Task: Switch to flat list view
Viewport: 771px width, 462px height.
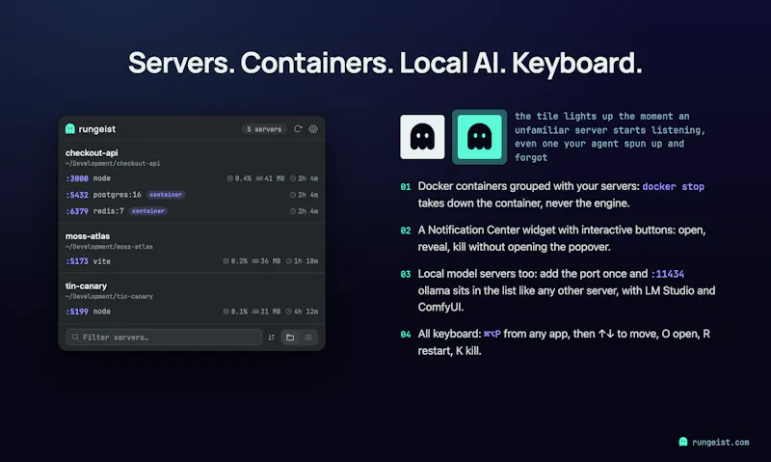Action: click(308, 337)
